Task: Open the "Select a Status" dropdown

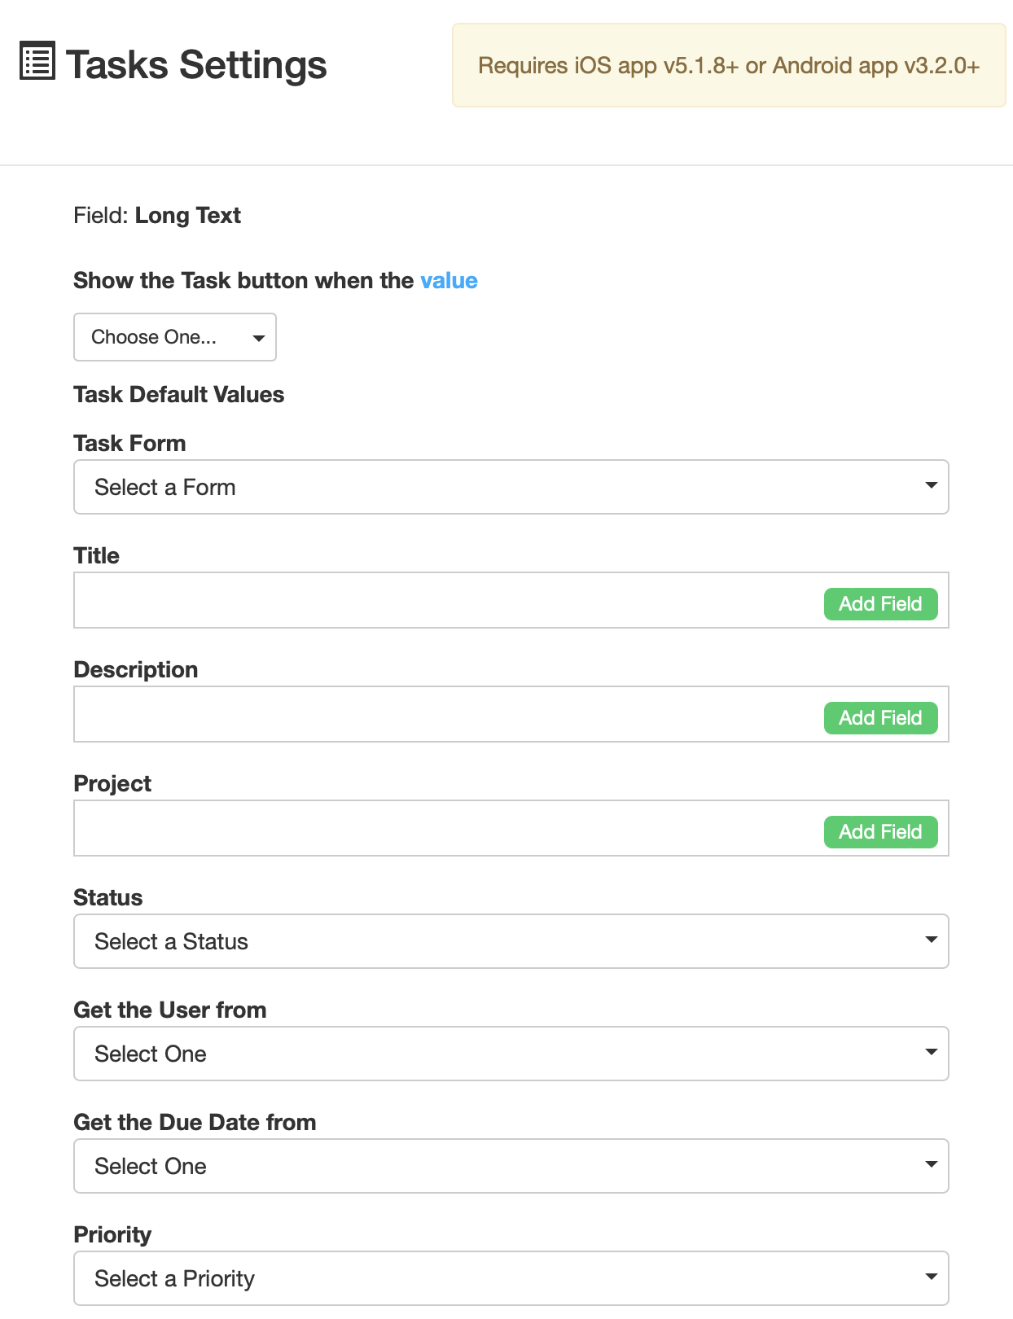Action: 511,940
